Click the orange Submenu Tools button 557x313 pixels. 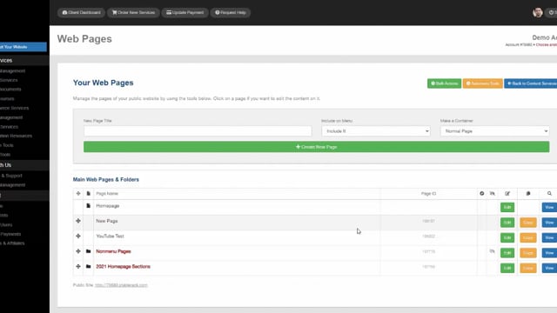[x=482, y=83]
